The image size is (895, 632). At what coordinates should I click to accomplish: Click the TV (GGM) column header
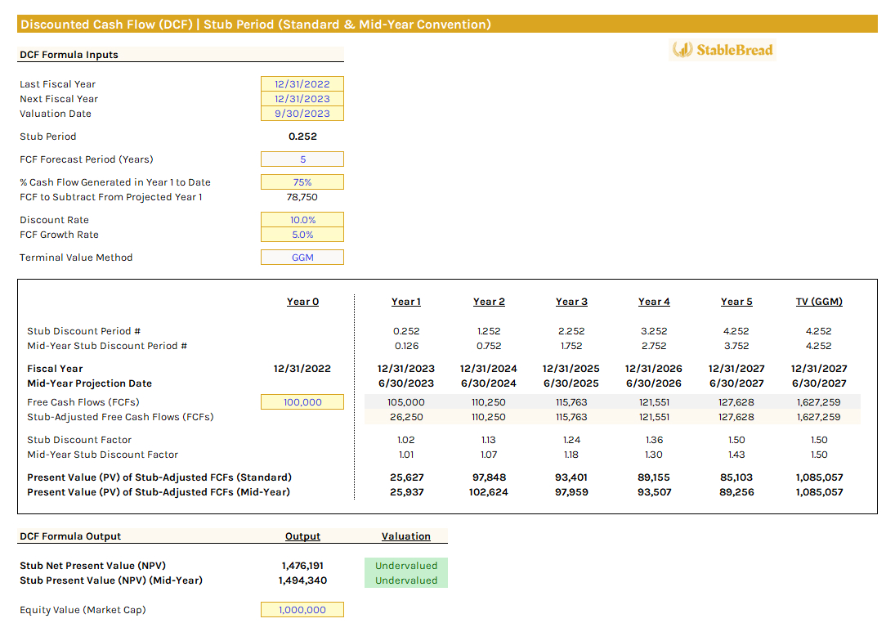[x=819, y=301]
